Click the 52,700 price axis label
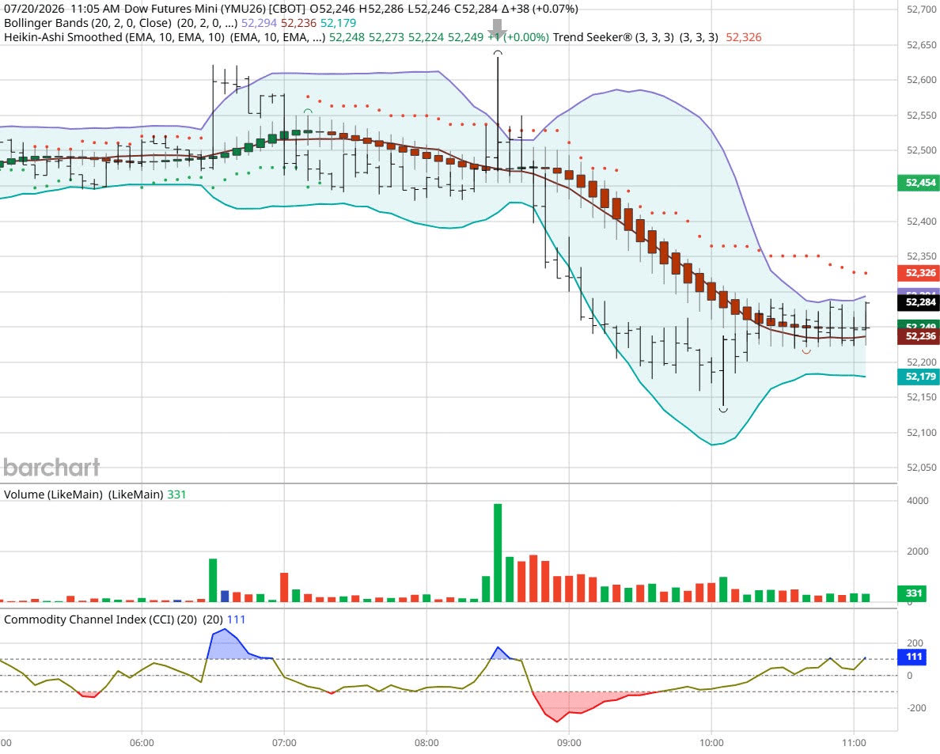This screenshot has height=754, width=940. (x=922, y=9)
